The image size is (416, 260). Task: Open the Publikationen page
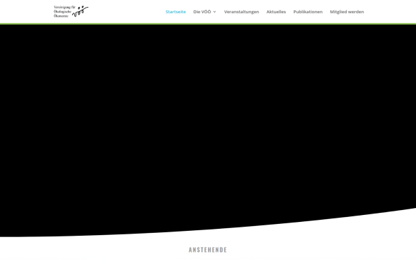point(308,12)
